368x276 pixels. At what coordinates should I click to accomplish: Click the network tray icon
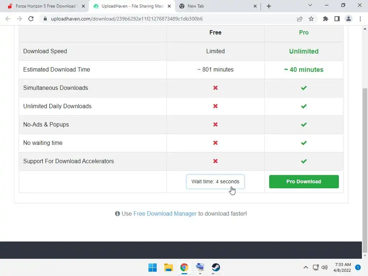point(316,267)
